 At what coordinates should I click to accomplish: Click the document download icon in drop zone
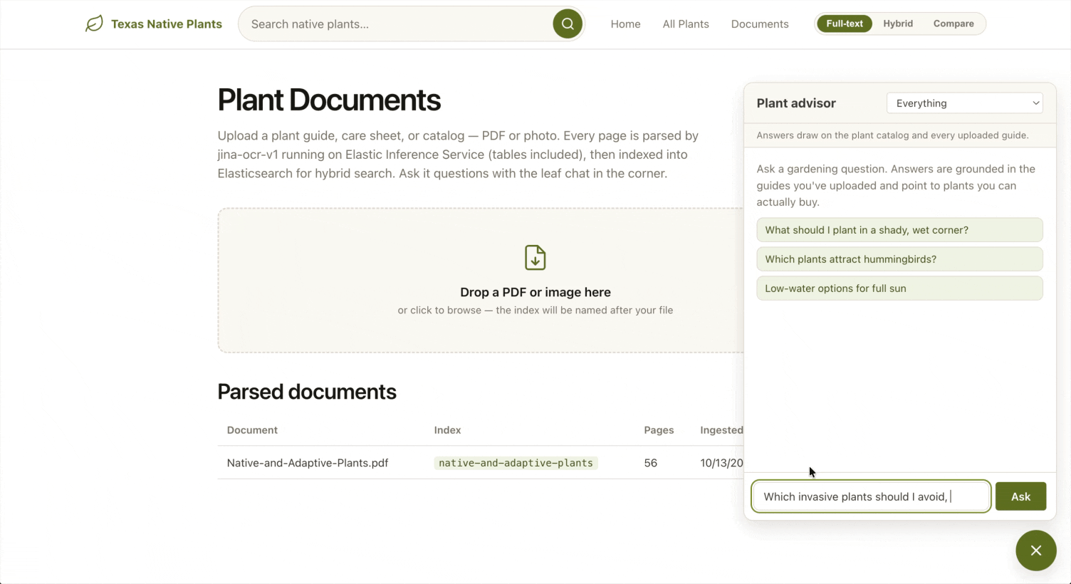(x=535, y=258)
